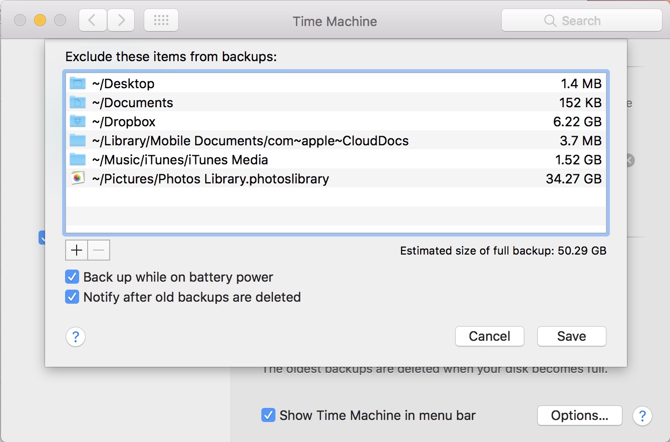Toggle Back up while on battery power
670x442 pixels.
pyautogui.click(x=72, y=277)
